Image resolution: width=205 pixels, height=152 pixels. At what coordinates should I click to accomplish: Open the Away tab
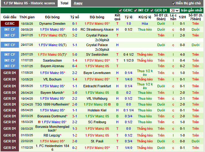(78, 3)
